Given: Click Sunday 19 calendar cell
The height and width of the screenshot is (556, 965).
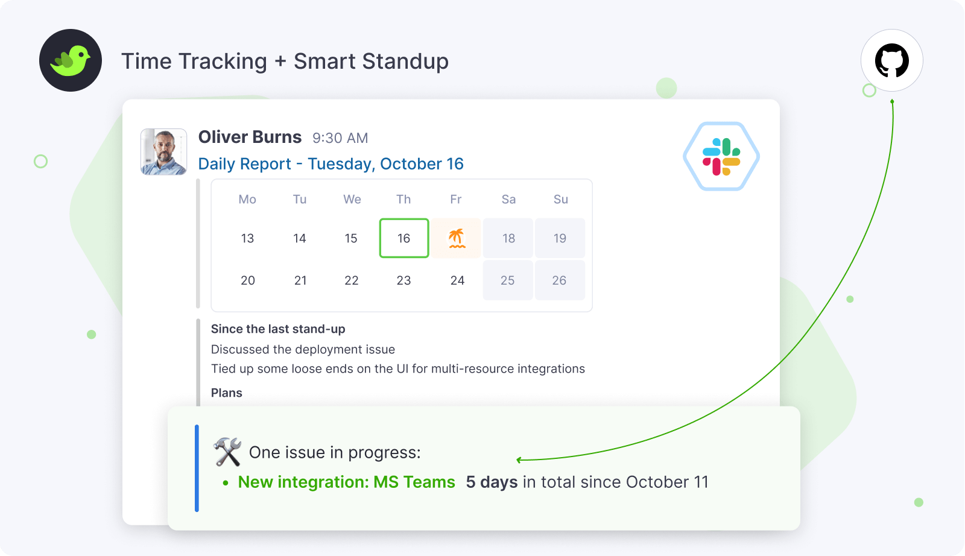Looking at the screenshot, I should (560, 238).
